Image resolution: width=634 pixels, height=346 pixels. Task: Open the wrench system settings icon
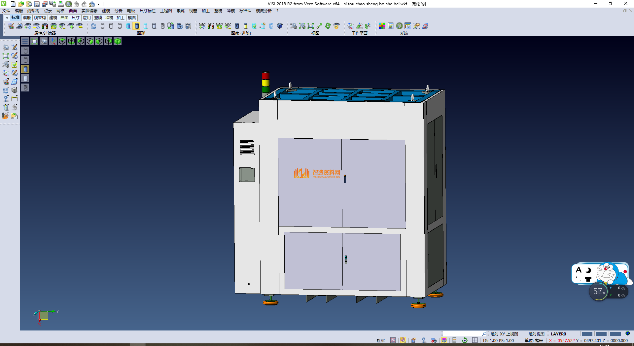click(x=399, y=26)
